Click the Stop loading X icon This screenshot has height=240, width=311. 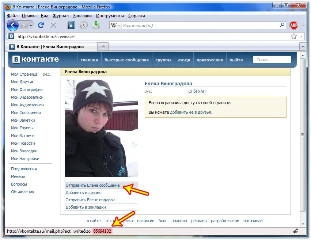point(53,25)
